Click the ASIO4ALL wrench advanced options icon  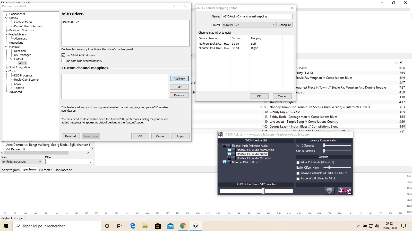pos(345,191)
